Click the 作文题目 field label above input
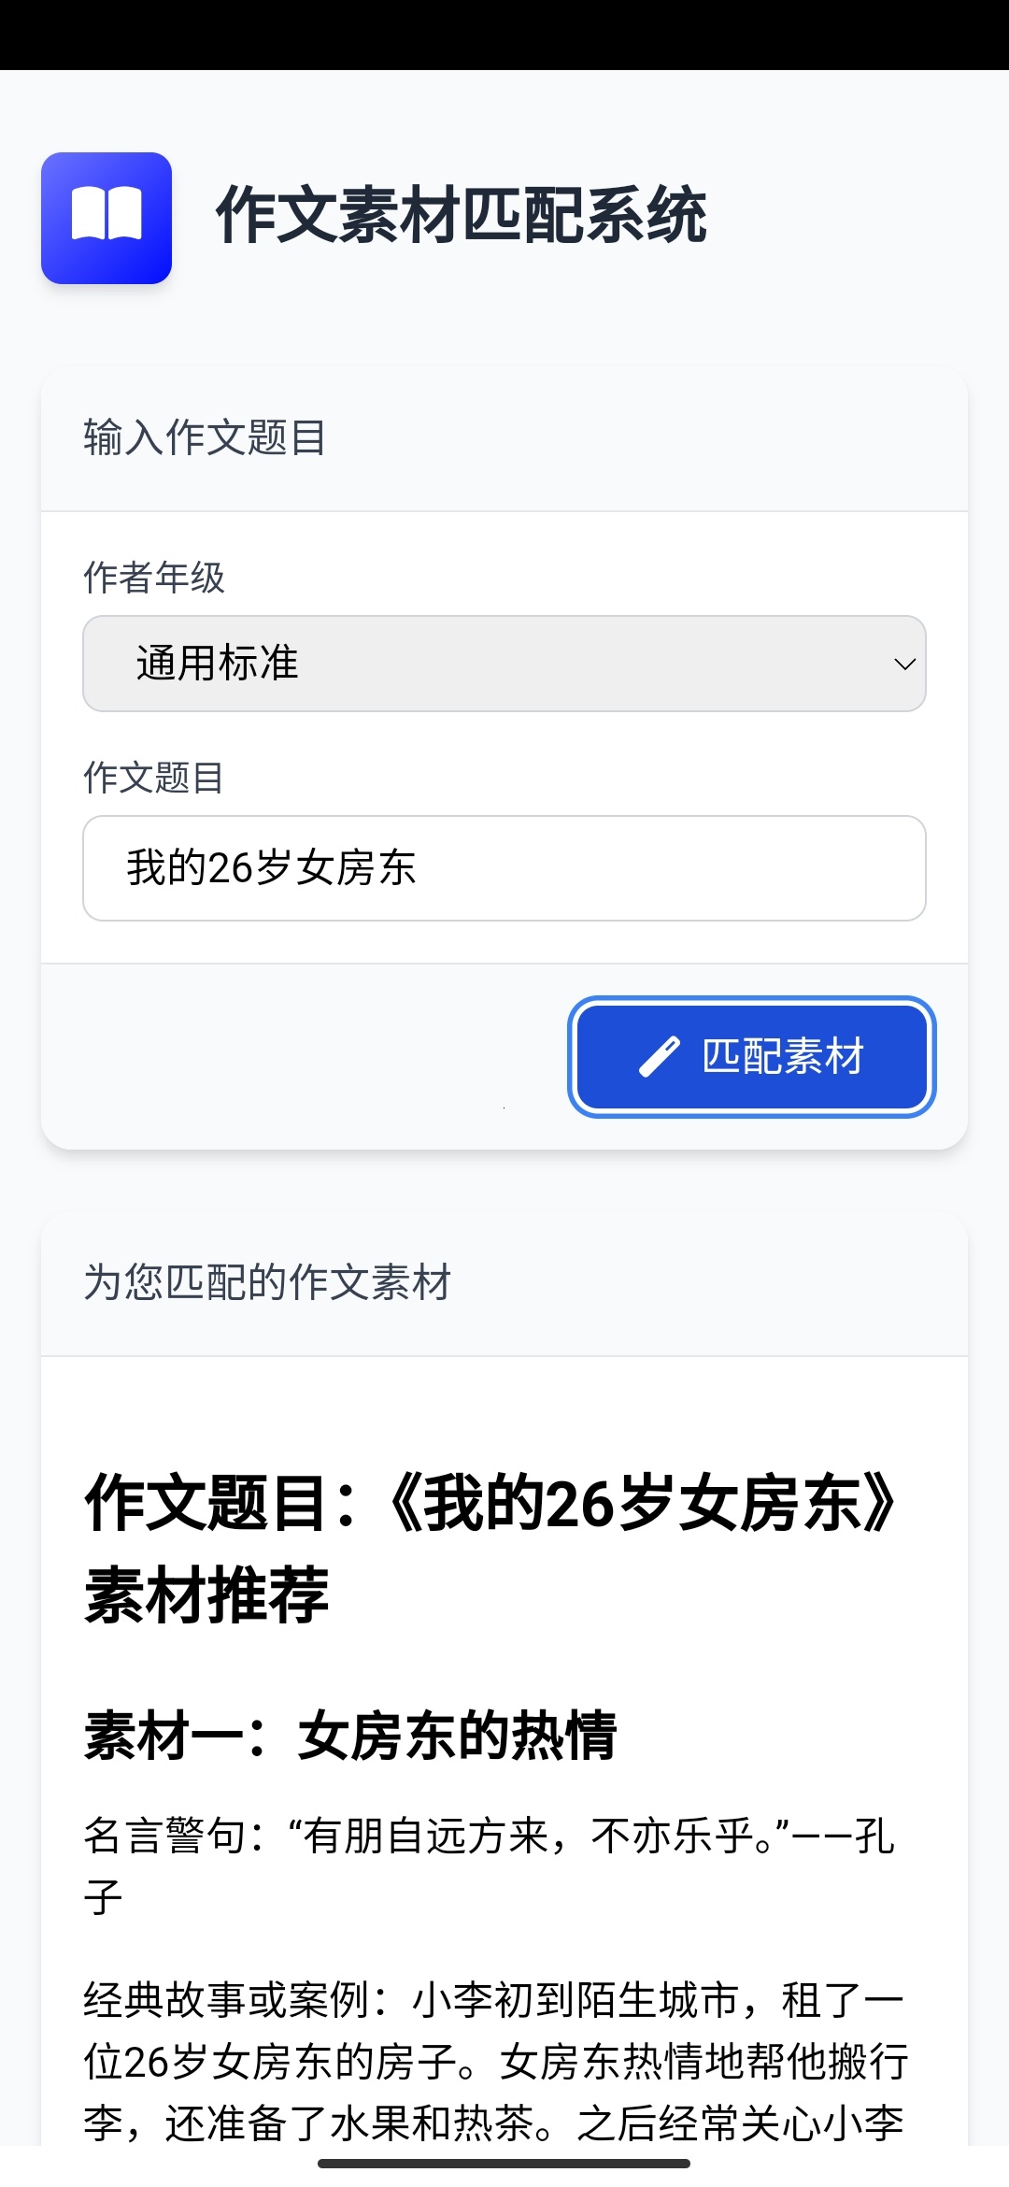Screen dimensions: 1009x2187 click(154, 778)
